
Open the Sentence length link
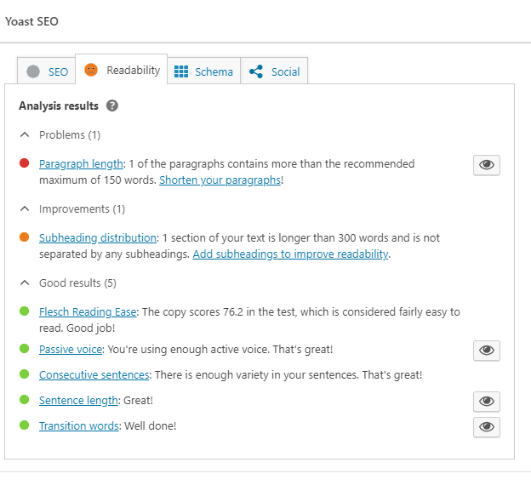pos(78,400)
